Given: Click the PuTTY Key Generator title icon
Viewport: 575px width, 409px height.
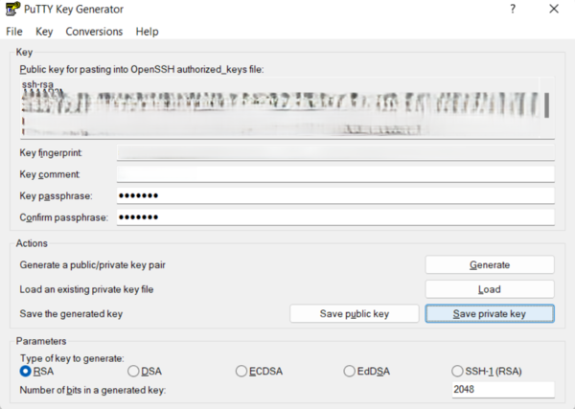Looking at the screenshot, I should 12,10.
